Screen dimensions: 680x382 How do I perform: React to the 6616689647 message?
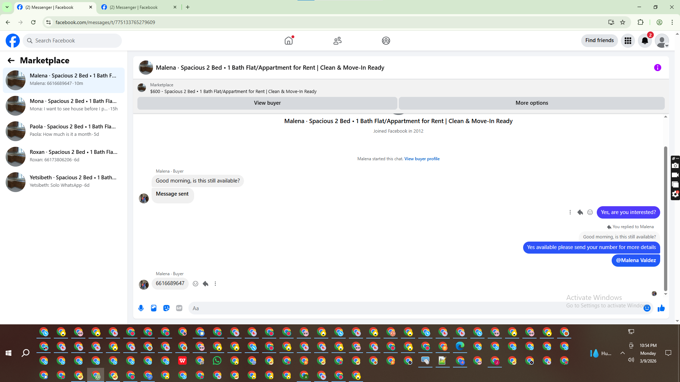195,284
